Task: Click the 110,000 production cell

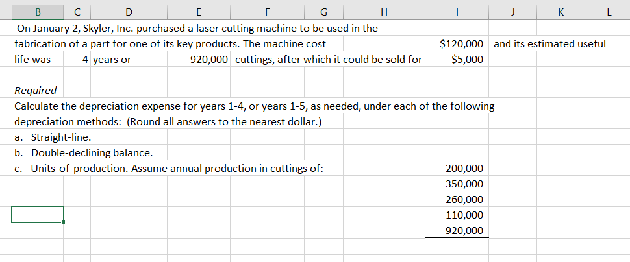Action: 457,215
